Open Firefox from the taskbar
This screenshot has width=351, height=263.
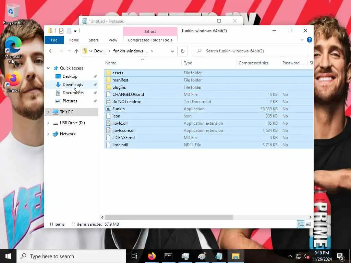coord(152,256)
